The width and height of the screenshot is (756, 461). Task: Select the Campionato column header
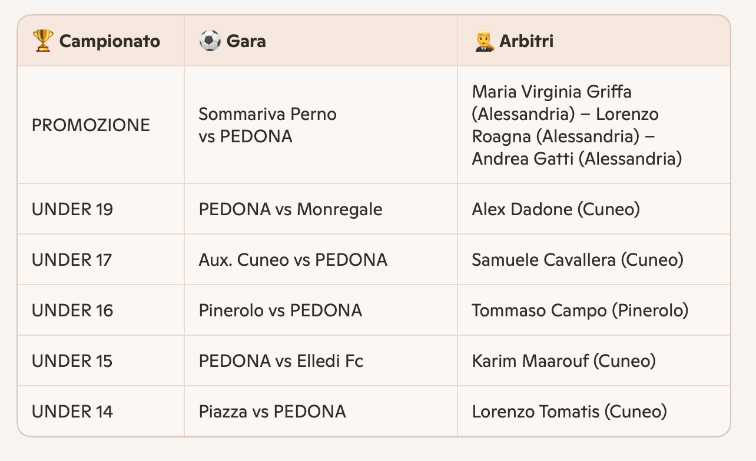pos(110,41)
